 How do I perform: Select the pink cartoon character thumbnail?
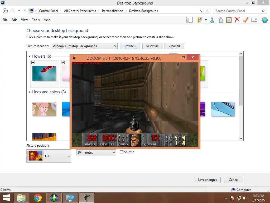click(x=44, y=109)
